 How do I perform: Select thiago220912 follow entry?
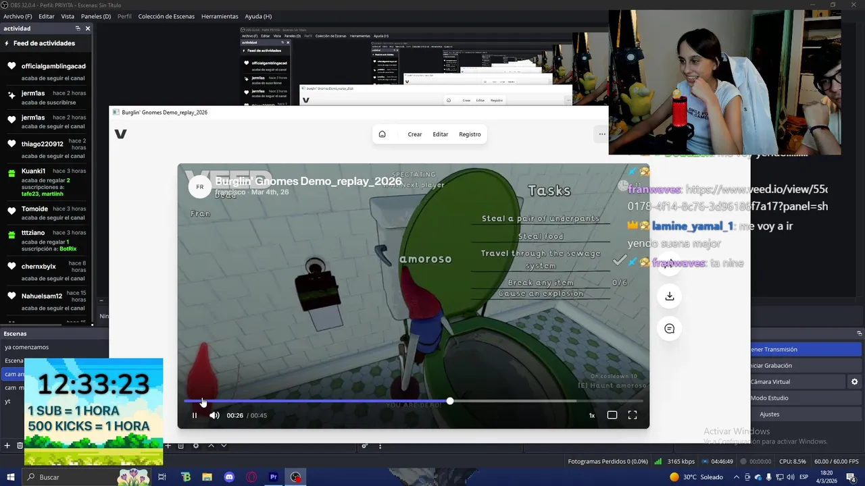tap(46, 148)
